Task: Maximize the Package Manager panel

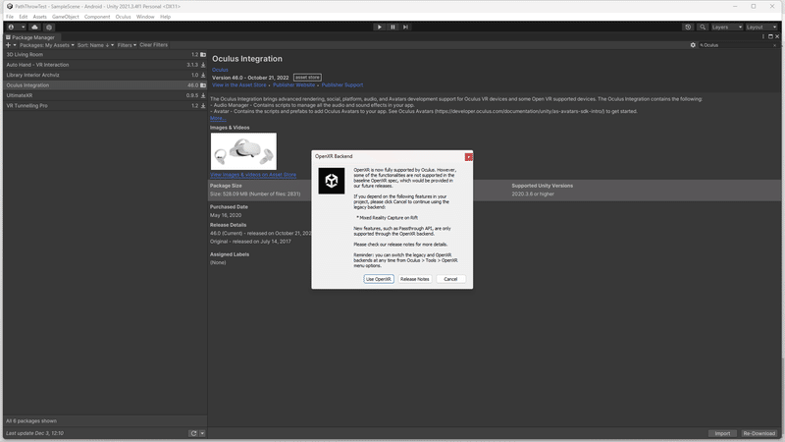Action: [770, 36]
